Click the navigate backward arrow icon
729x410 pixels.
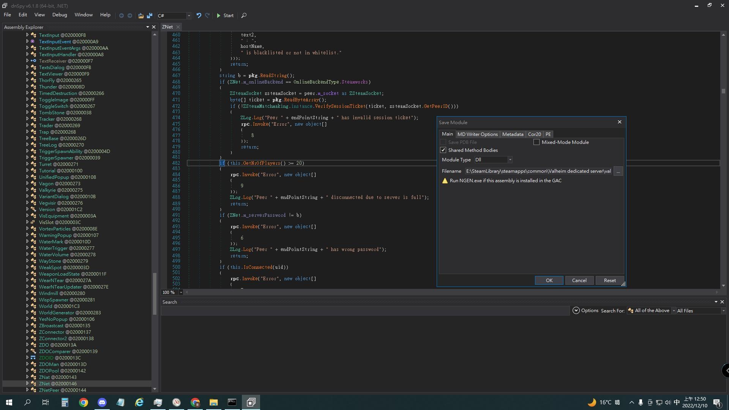point(121,16)
